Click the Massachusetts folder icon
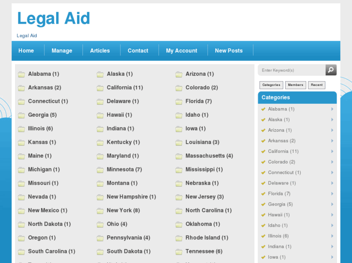Image resolution: width=352 pixels, height=263 pixels. click(179, 156)
